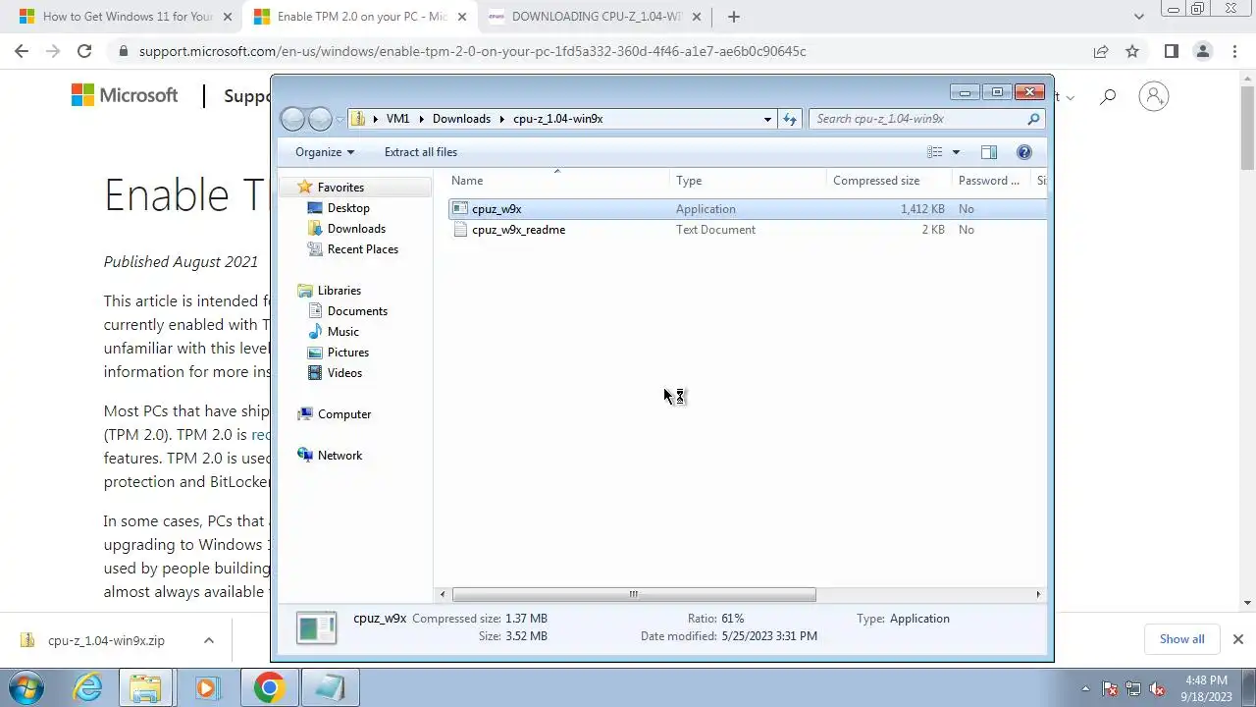This screenshot has width=1256, height=707.
Task: Open Microsoft account sign-in icon
Action: click(1154, 96)
